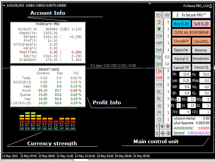Viewport: 215px width, 161px height.
Task: Click the green telephone icon button
Action: click(159, 29)
